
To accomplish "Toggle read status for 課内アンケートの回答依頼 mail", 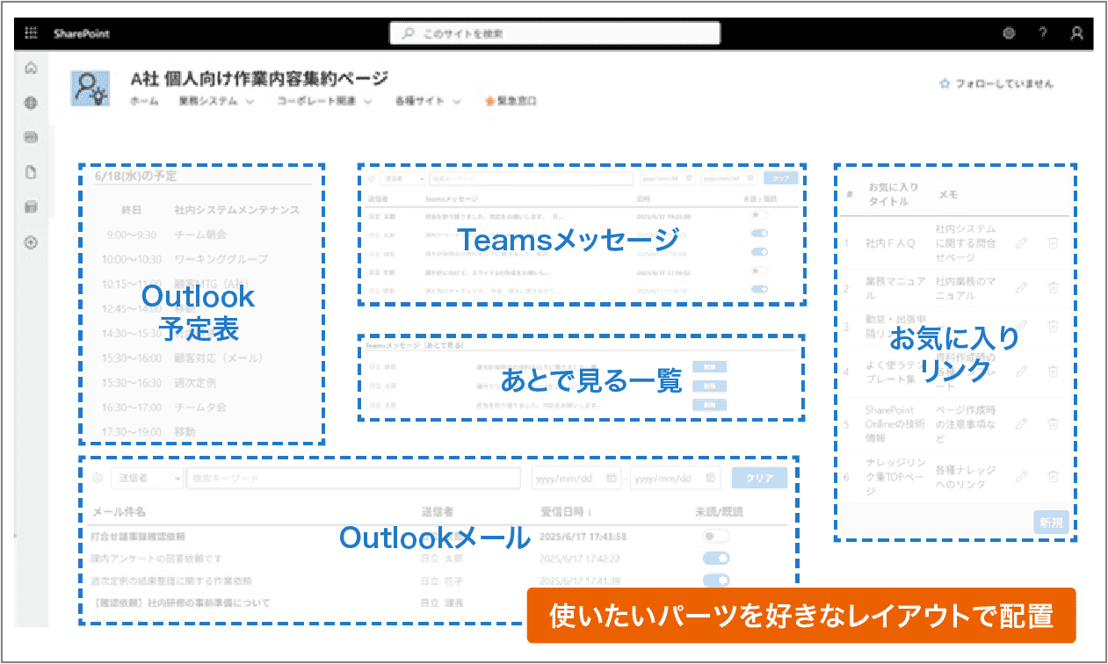I will click(715, 558).
